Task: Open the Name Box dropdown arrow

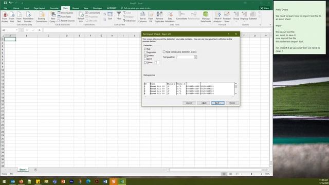Action: click(x=17, y=30)
